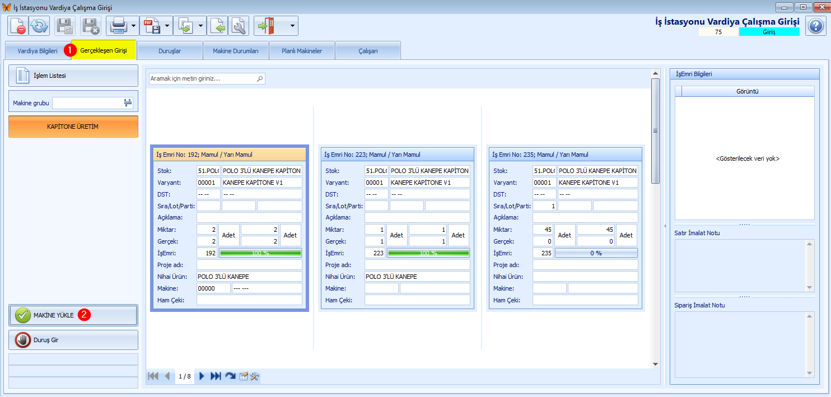
Task: Click the hammer and wrench tools icon
Action: (254, 376)
